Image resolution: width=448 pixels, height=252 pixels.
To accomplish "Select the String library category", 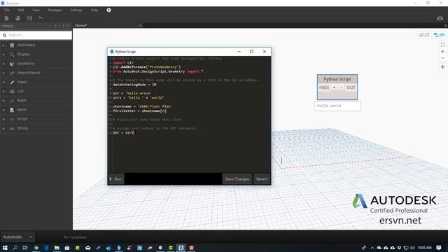I will 36,128.
